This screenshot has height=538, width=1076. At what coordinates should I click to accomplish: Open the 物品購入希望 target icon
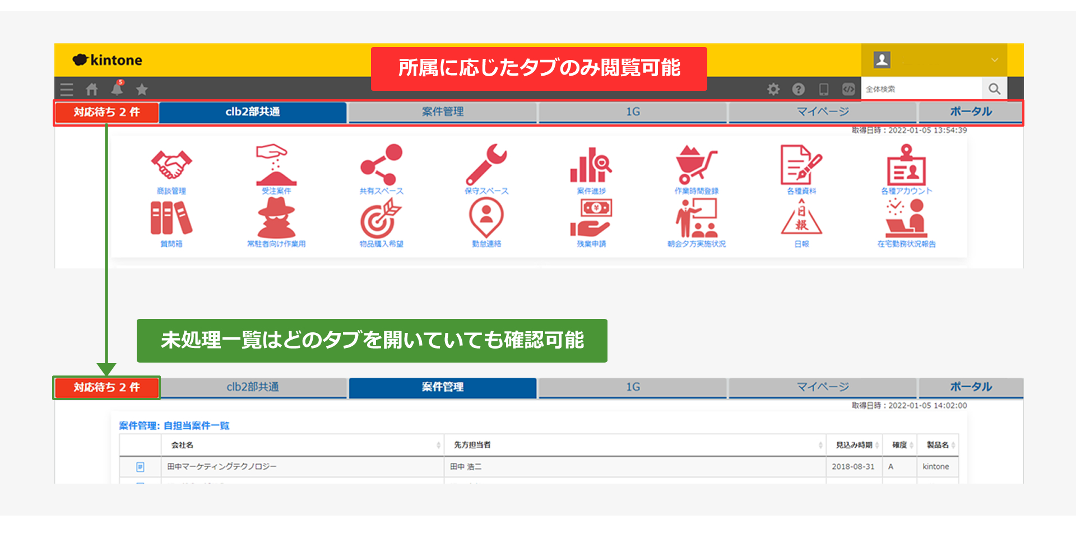(381, 218)
